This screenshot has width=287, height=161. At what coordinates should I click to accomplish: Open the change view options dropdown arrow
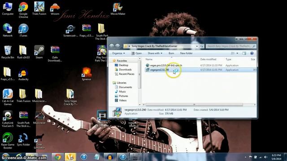click(237, 53)
